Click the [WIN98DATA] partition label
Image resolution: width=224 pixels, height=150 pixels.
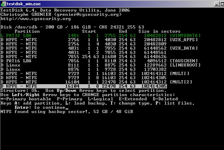coord(185,36)
